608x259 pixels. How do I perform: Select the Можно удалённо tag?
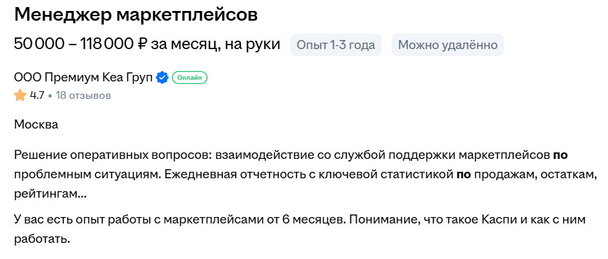click(x=448, y=45)
